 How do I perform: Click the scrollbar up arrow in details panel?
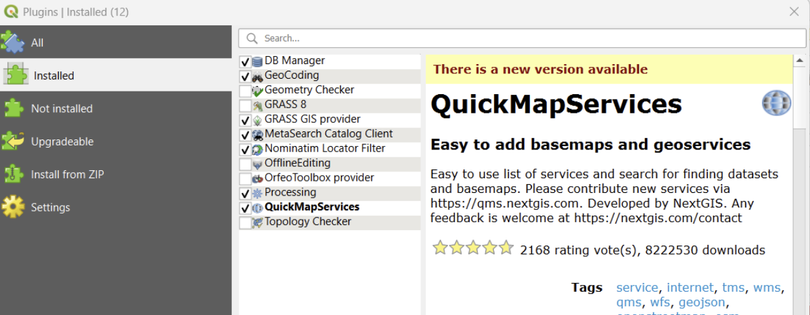click(x=799, y=61)
